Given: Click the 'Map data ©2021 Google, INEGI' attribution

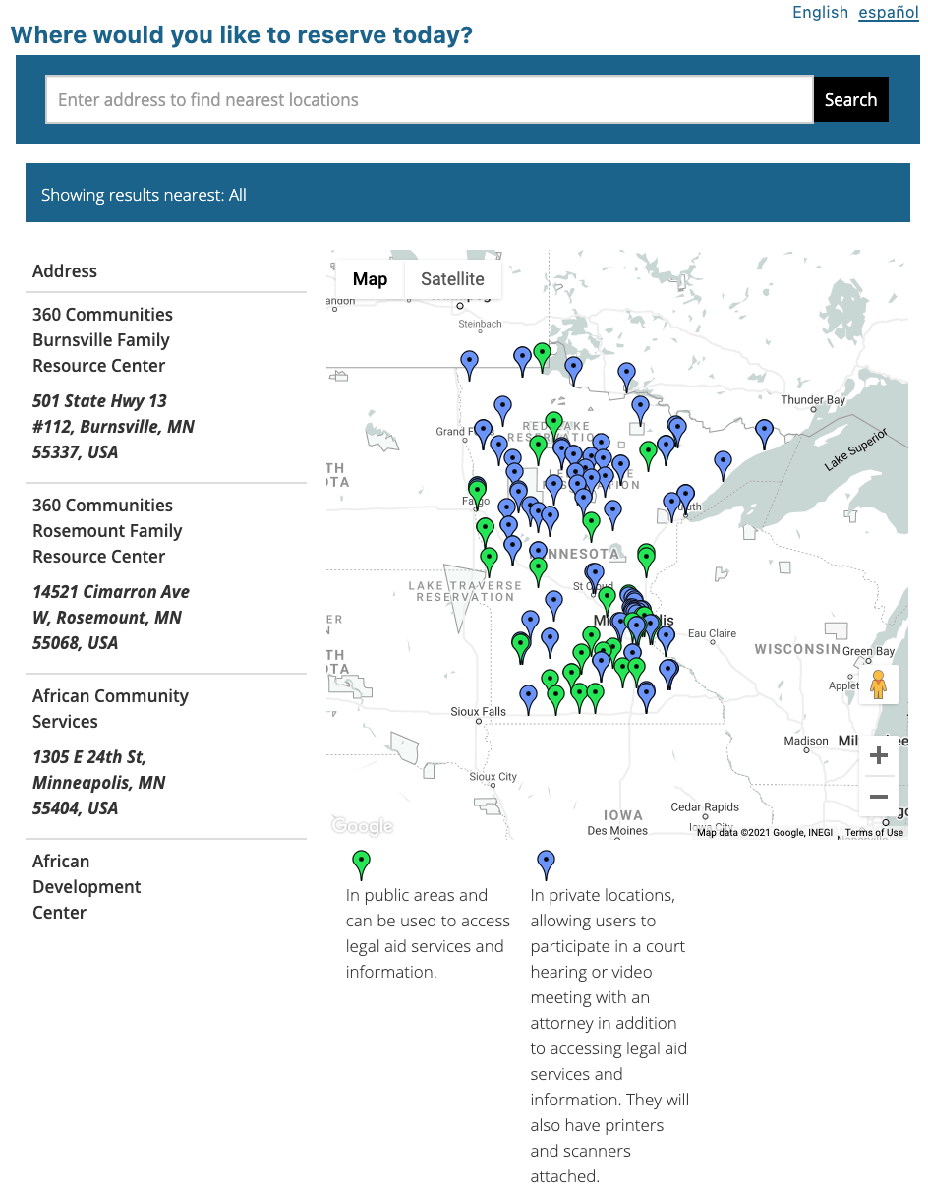Looking at the screenshot, I should (765, 832).
